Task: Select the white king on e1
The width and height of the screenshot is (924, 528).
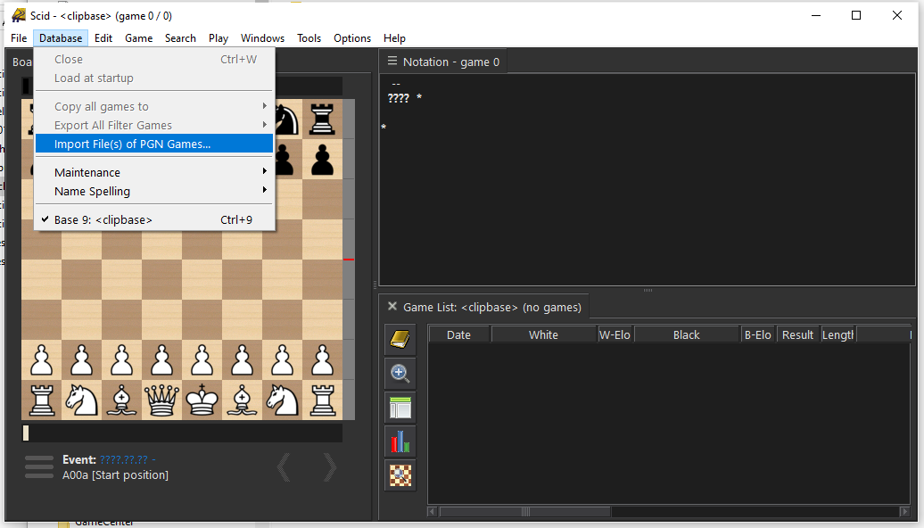Action: pos(202,400)
